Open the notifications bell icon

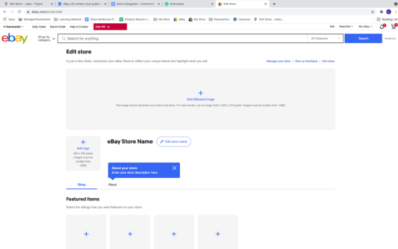tap(382, 26)
